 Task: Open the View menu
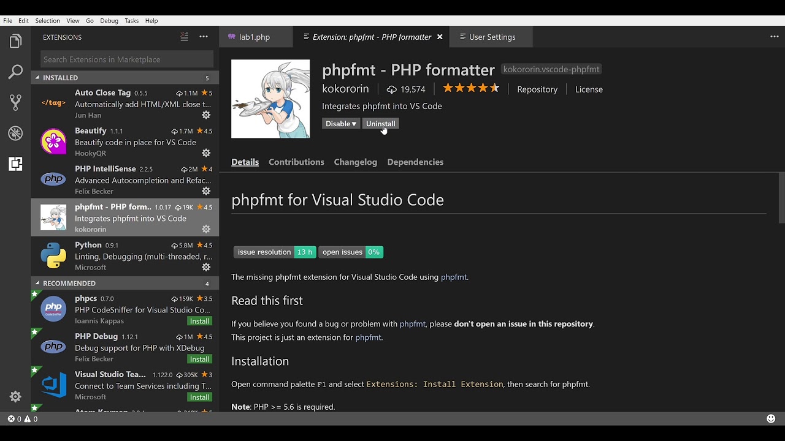[72, 20]
